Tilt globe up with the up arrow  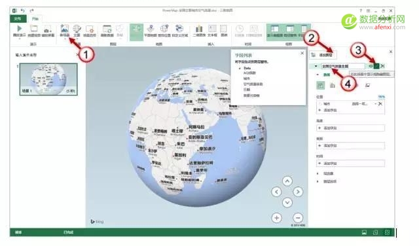(287, 181)
